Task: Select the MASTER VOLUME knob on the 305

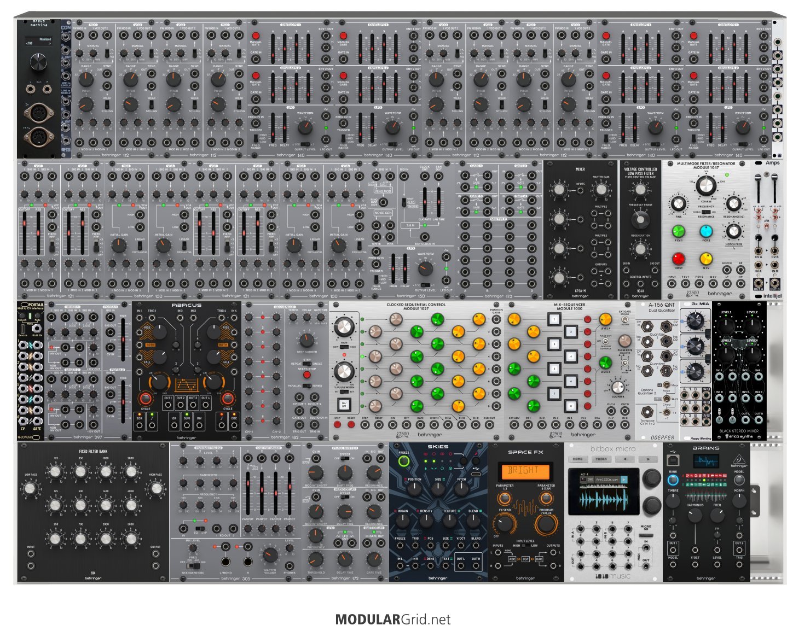Action: point(270,556)
